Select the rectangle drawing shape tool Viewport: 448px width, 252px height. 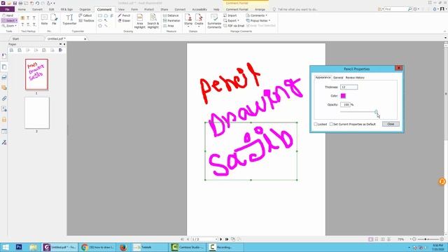pyautogui.click(x=100, y=15)
